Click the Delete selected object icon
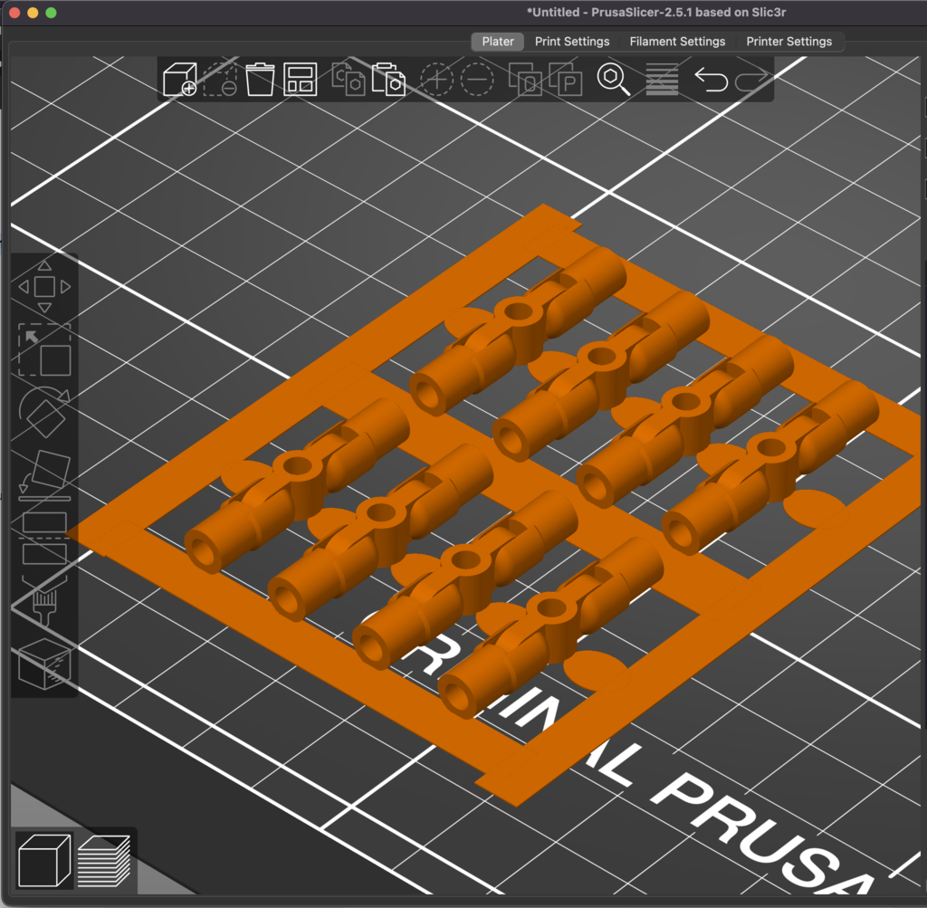927x908 pixels. pos(220,80)
